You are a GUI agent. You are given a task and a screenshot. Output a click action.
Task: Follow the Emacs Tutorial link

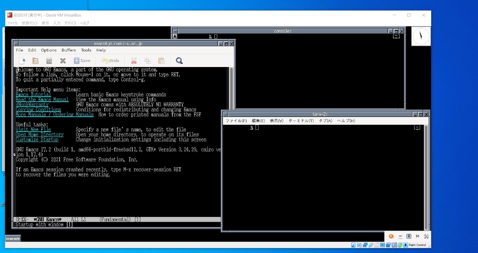33,94
